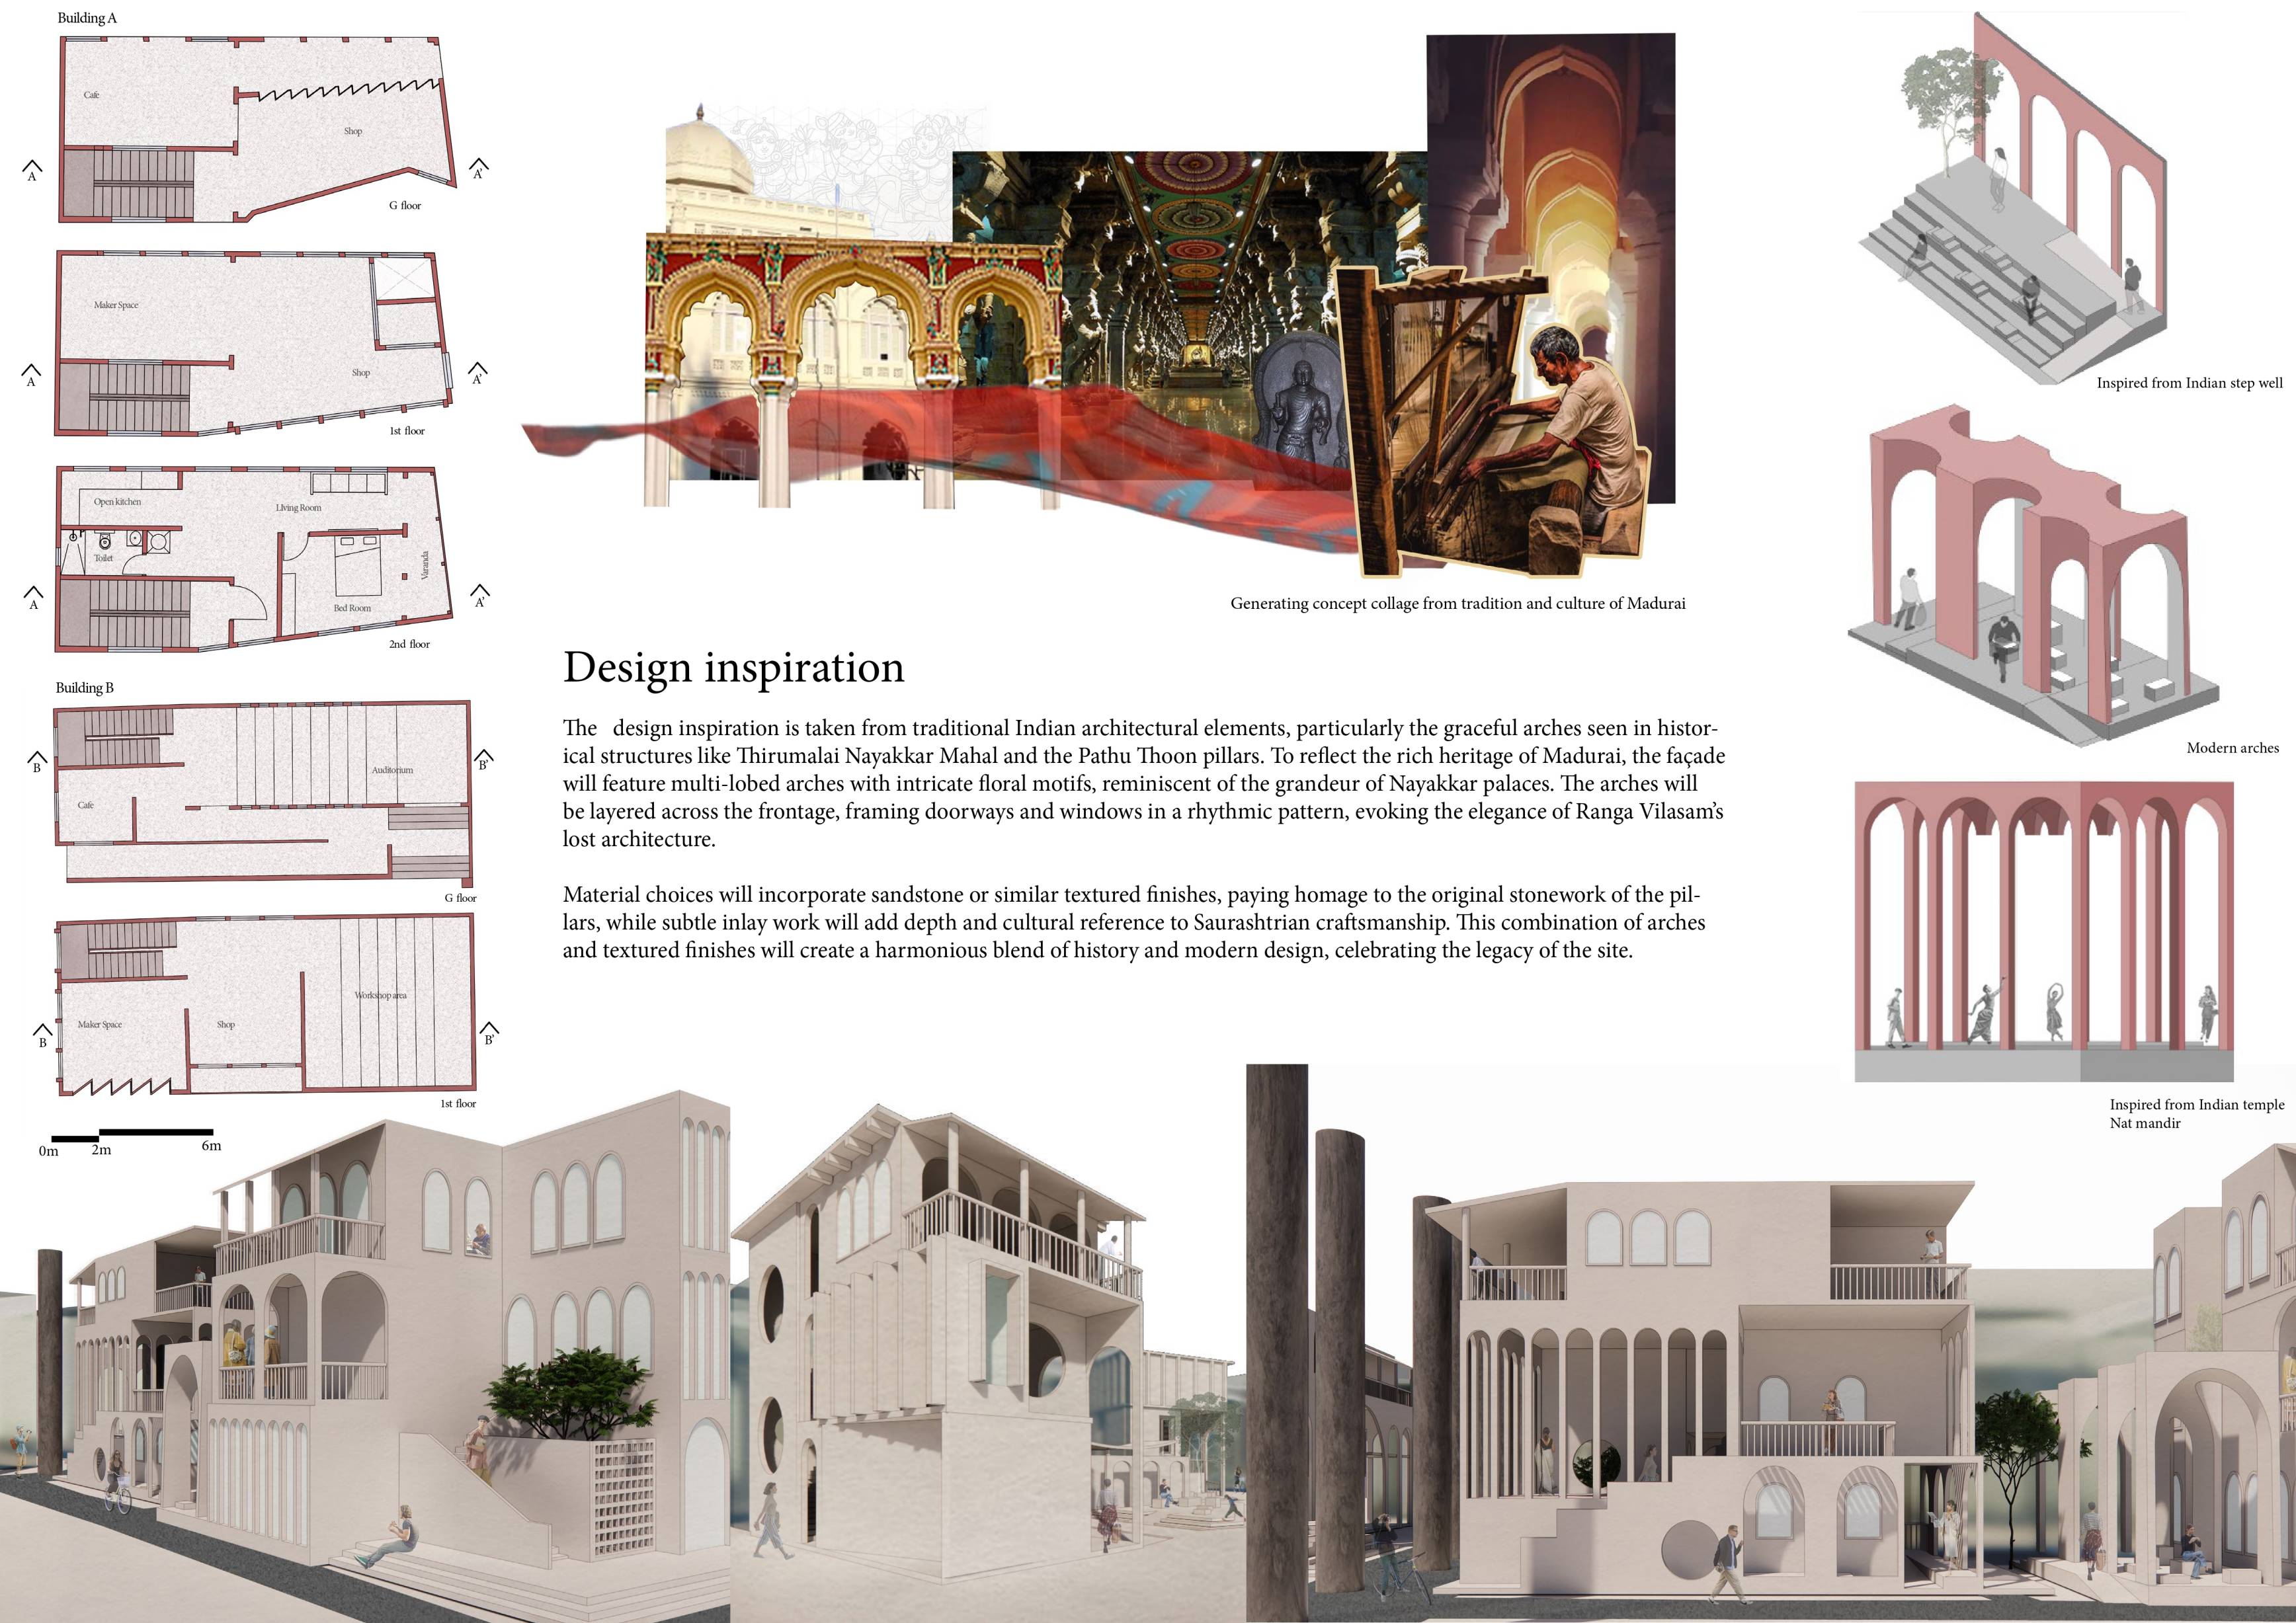Viewport: 2296px width, 1623px height.
Task: Click "Open kitchen" label on 2nd floor plan
Action: 118,502
